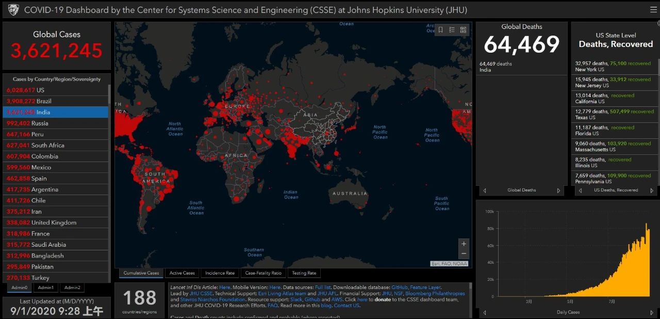
Task: Go to previous Daily Cases chart
Action: tap(485, 312)
